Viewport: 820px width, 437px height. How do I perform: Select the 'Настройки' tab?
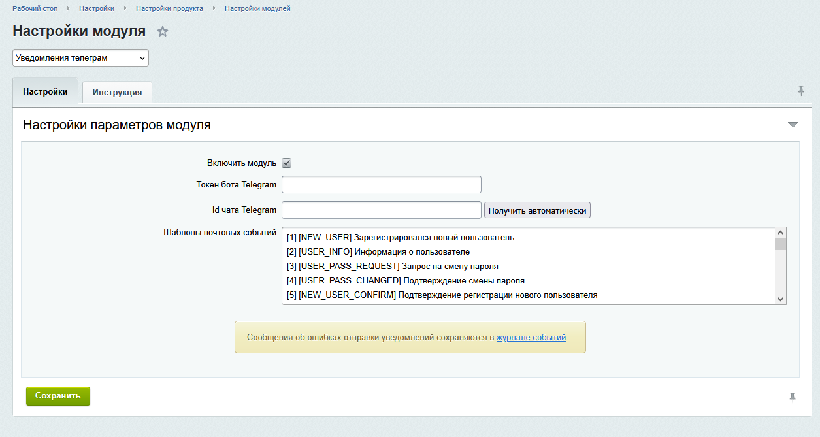pyautogui.click(x=45, y=92)
